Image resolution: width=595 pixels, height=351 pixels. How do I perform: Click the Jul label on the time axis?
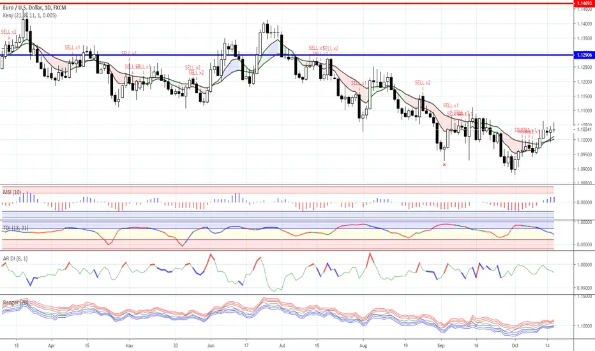282,346
